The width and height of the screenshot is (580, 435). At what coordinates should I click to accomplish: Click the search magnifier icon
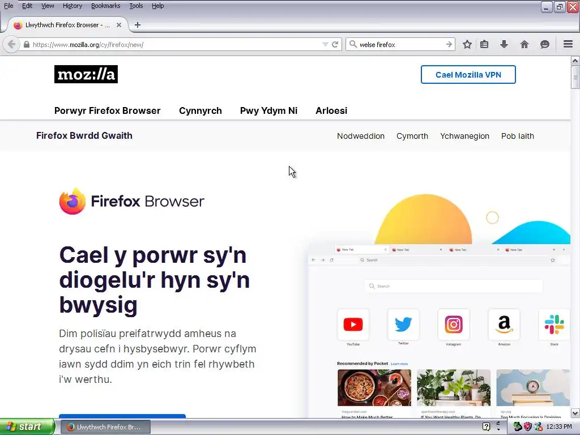pos(353,44)
